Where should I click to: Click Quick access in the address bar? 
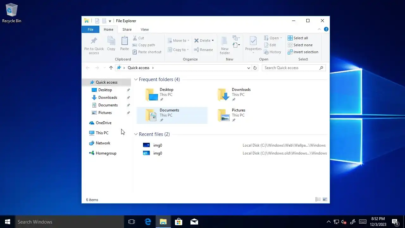click(x=139, y=68)
